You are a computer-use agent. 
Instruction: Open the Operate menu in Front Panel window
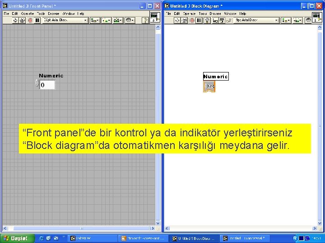[28, 13]
